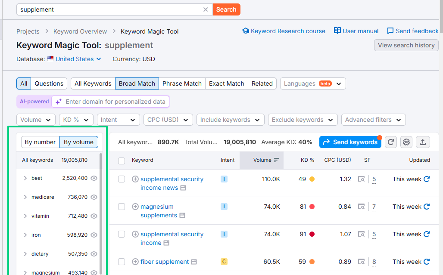Screen dimensions: 443x275
Task: Refresh 'fiber supplement' updated icon
Action: pos(427,262)
